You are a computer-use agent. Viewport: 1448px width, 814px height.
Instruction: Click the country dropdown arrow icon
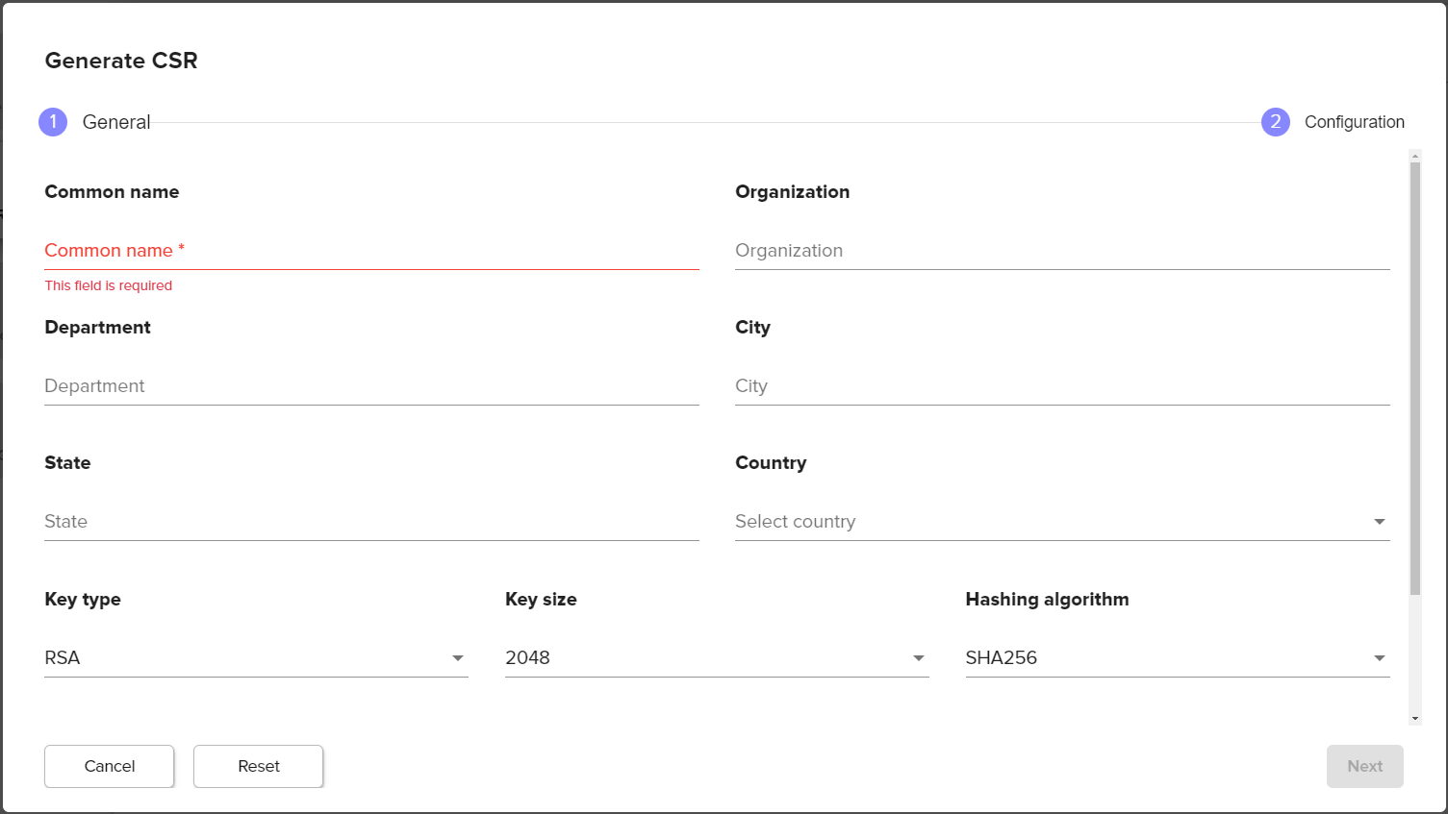coord(1380,522)
